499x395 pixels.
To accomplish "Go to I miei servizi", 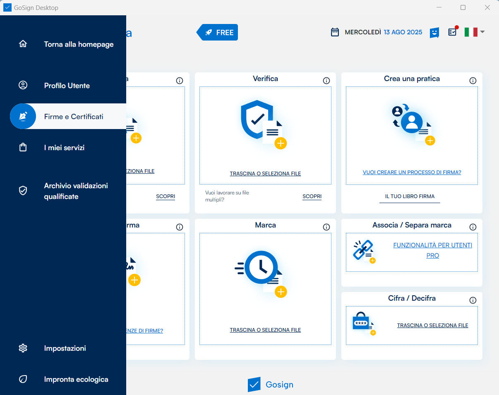I will pyautogui.click(x=64, y=148).
